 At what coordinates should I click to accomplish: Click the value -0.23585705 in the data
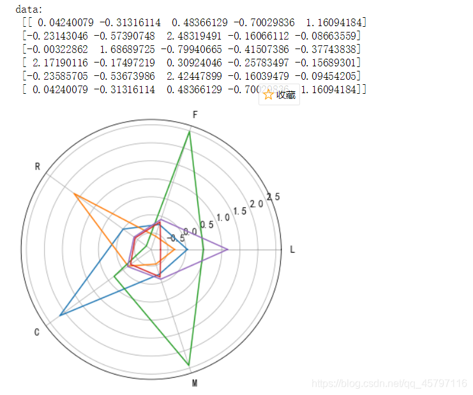[x=57, y=76]
